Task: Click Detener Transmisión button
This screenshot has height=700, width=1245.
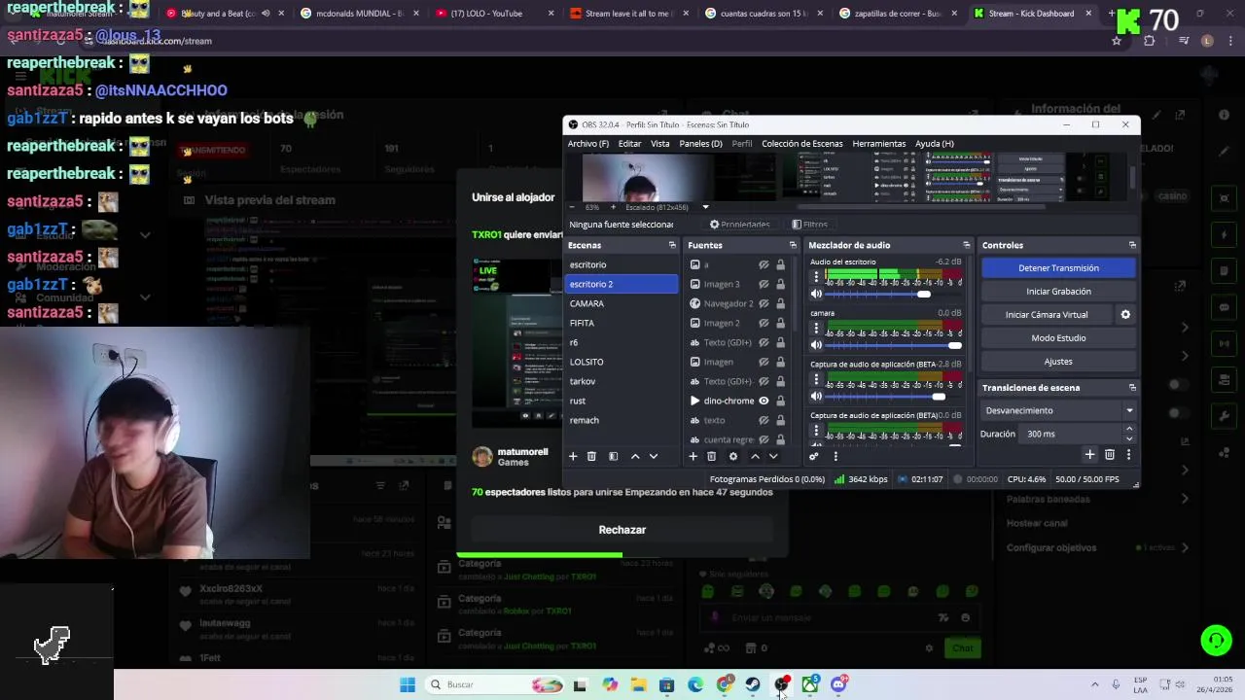Action: 1058,268
